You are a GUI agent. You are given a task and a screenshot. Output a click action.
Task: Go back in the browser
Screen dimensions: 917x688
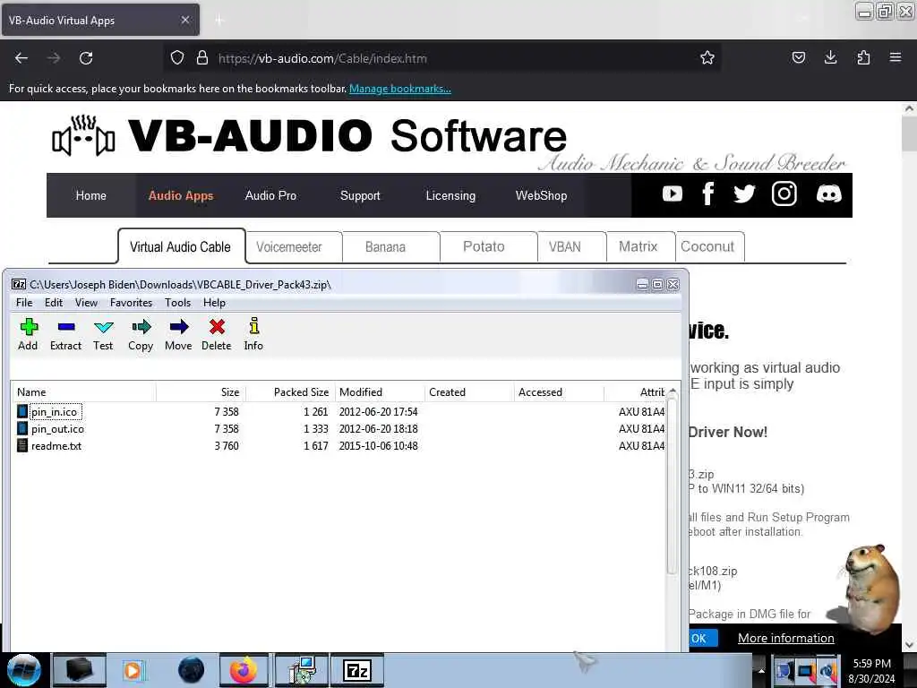21,58
